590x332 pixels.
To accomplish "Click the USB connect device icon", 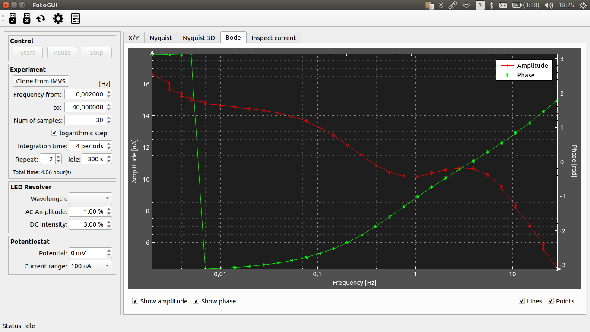I will (x=13, y=19).
